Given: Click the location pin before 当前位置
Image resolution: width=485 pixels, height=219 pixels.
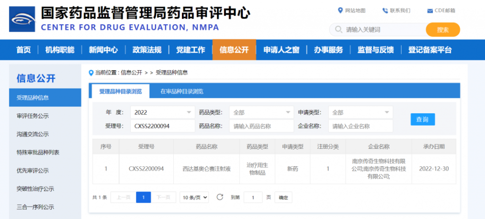Looking at the screenshot, I should point(91,73).
